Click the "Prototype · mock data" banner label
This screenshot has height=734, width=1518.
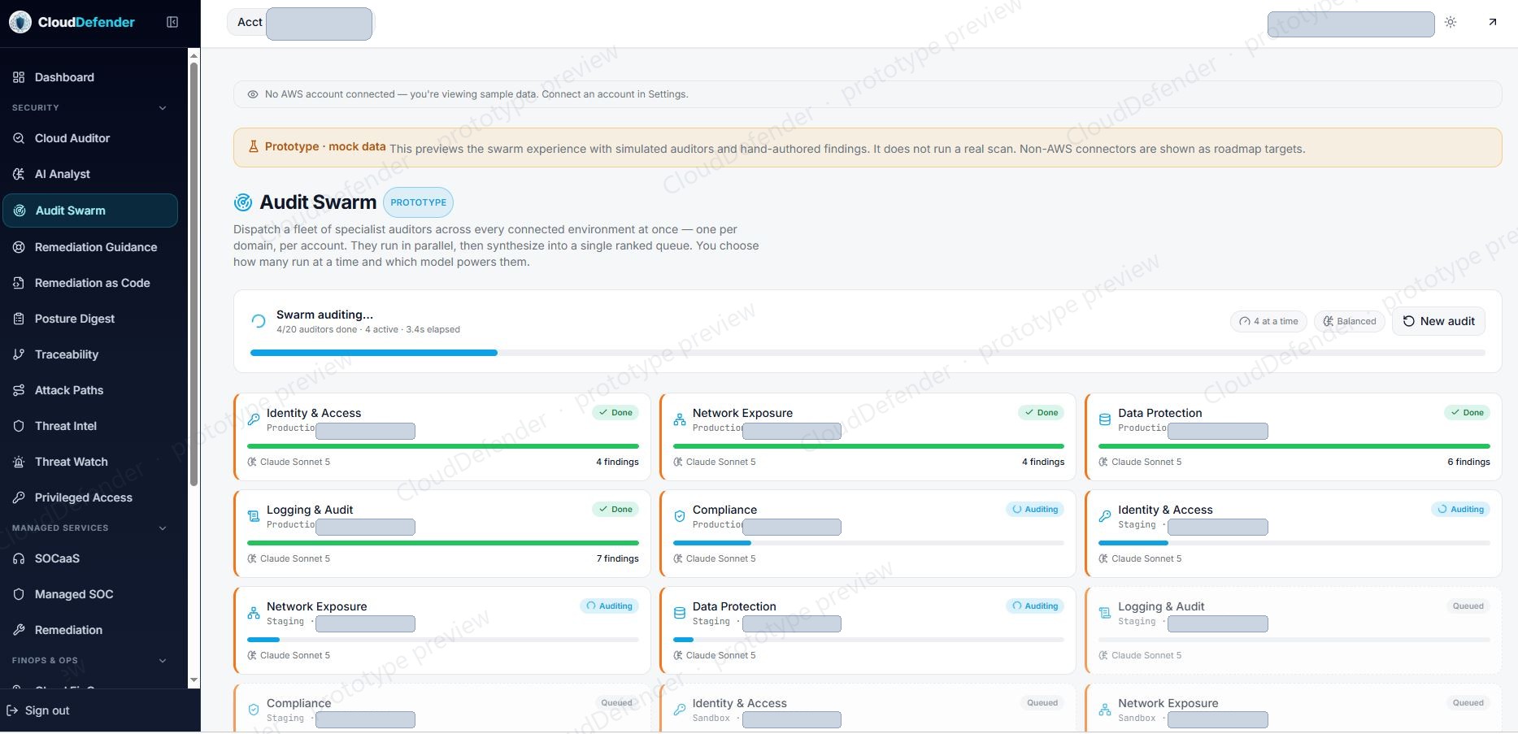coord(325,147)
